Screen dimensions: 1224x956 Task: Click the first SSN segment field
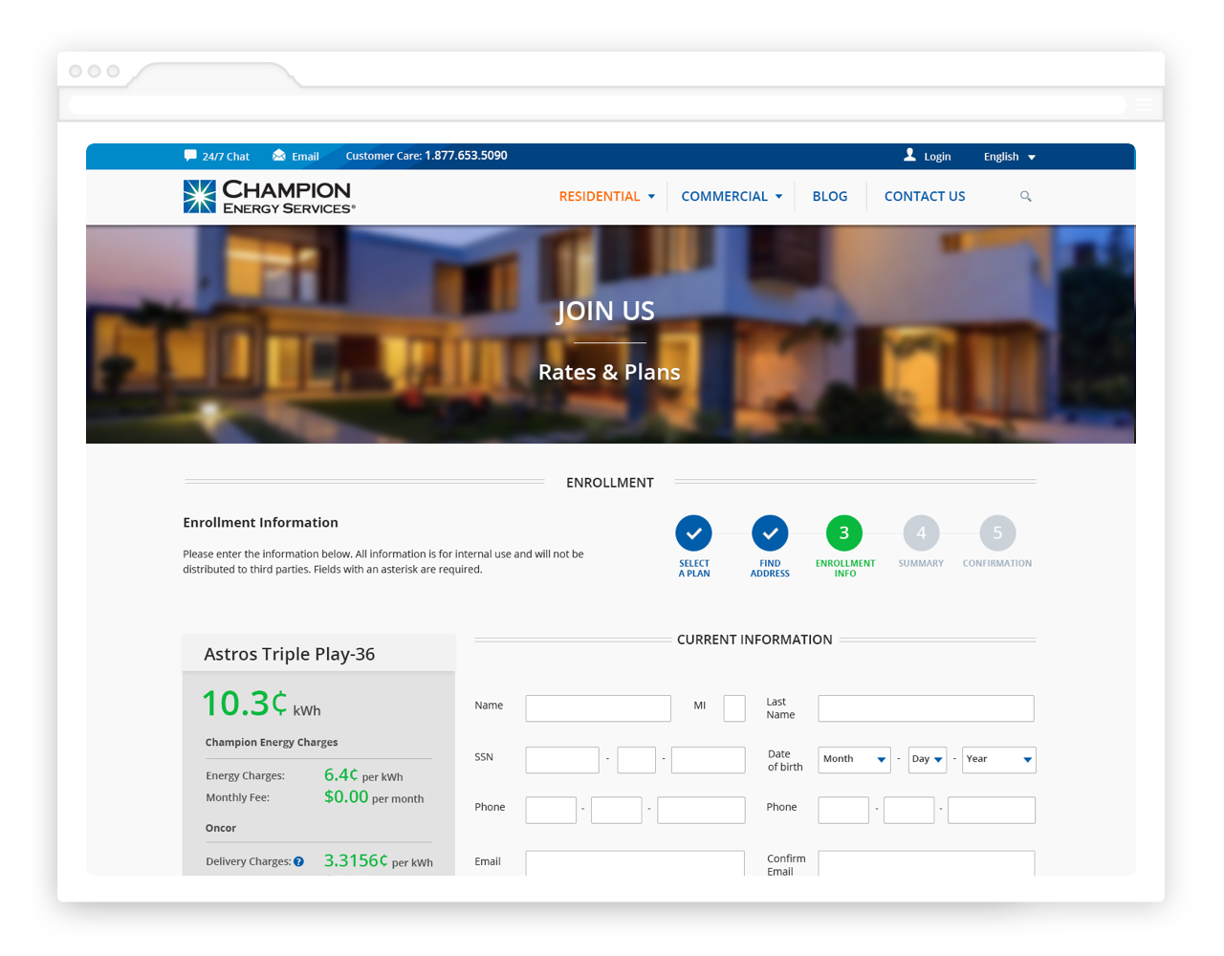[x=562, y=760]
